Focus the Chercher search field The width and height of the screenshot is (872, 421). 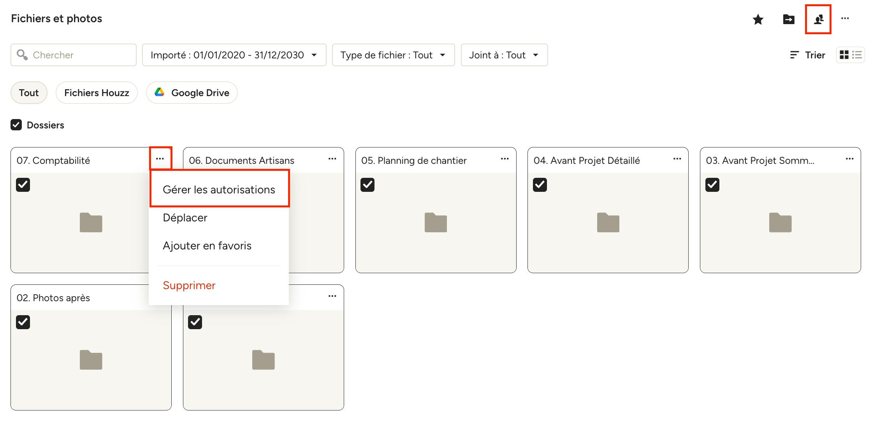tap(74, 55)
